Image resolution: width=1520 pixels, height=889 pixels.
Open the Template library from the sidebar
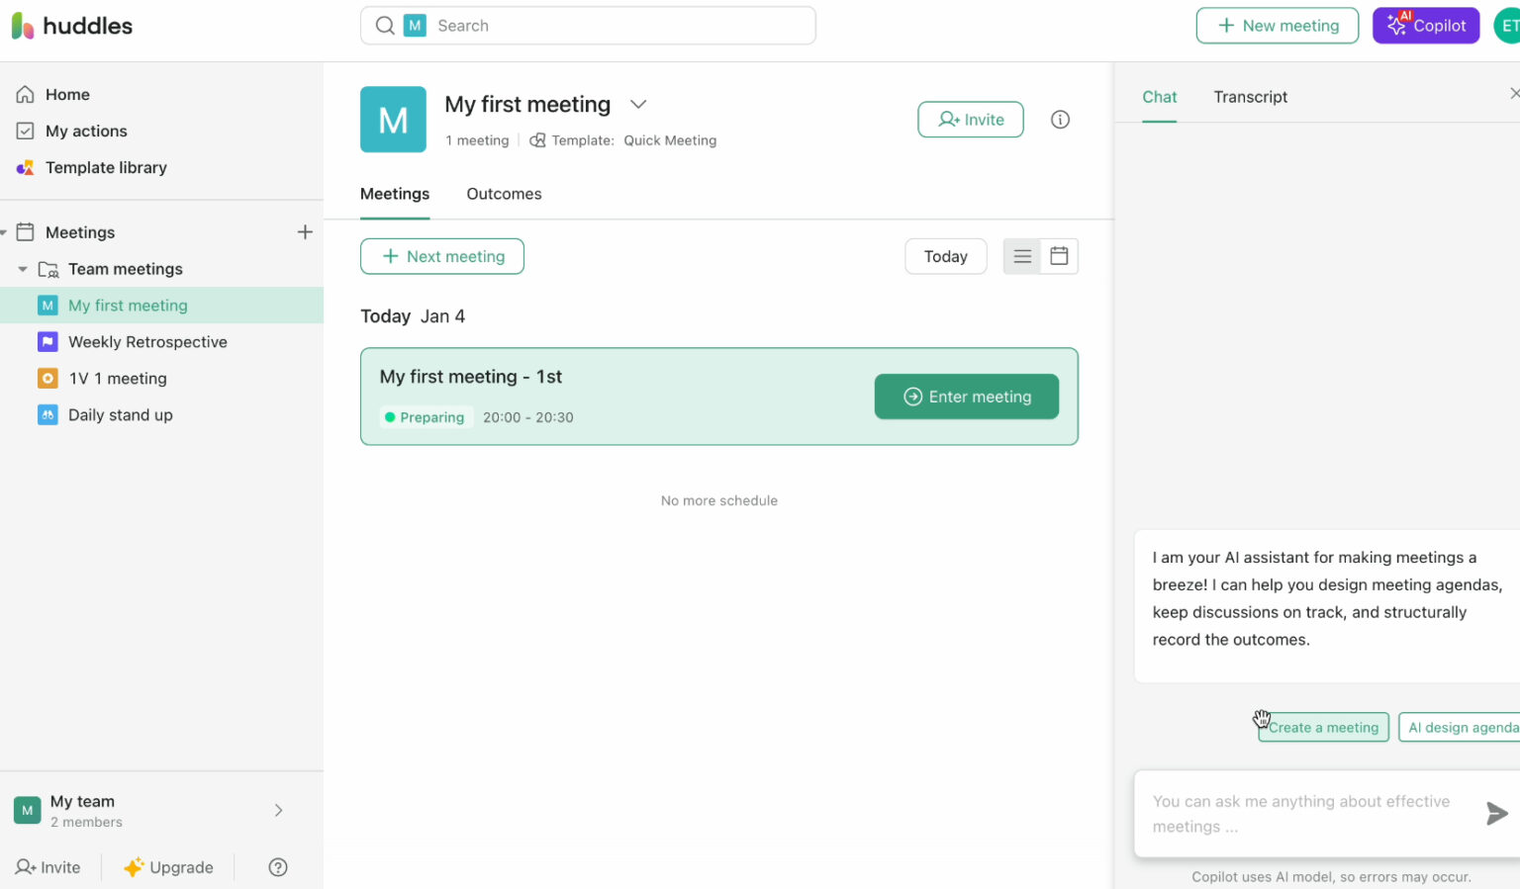tap(106, 167)
